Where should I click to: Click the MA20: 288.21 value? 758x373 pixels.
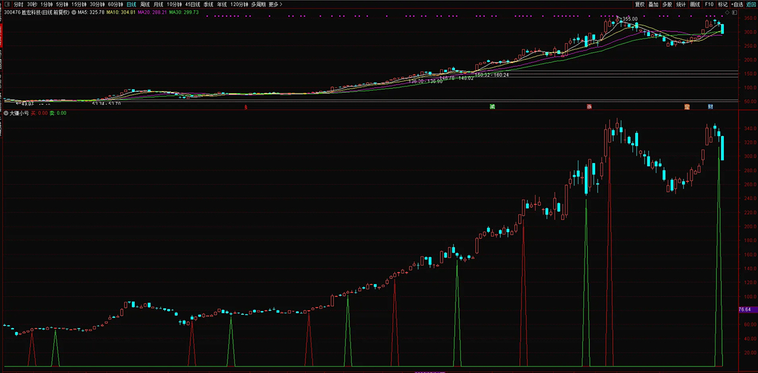(x=152, y=12)
